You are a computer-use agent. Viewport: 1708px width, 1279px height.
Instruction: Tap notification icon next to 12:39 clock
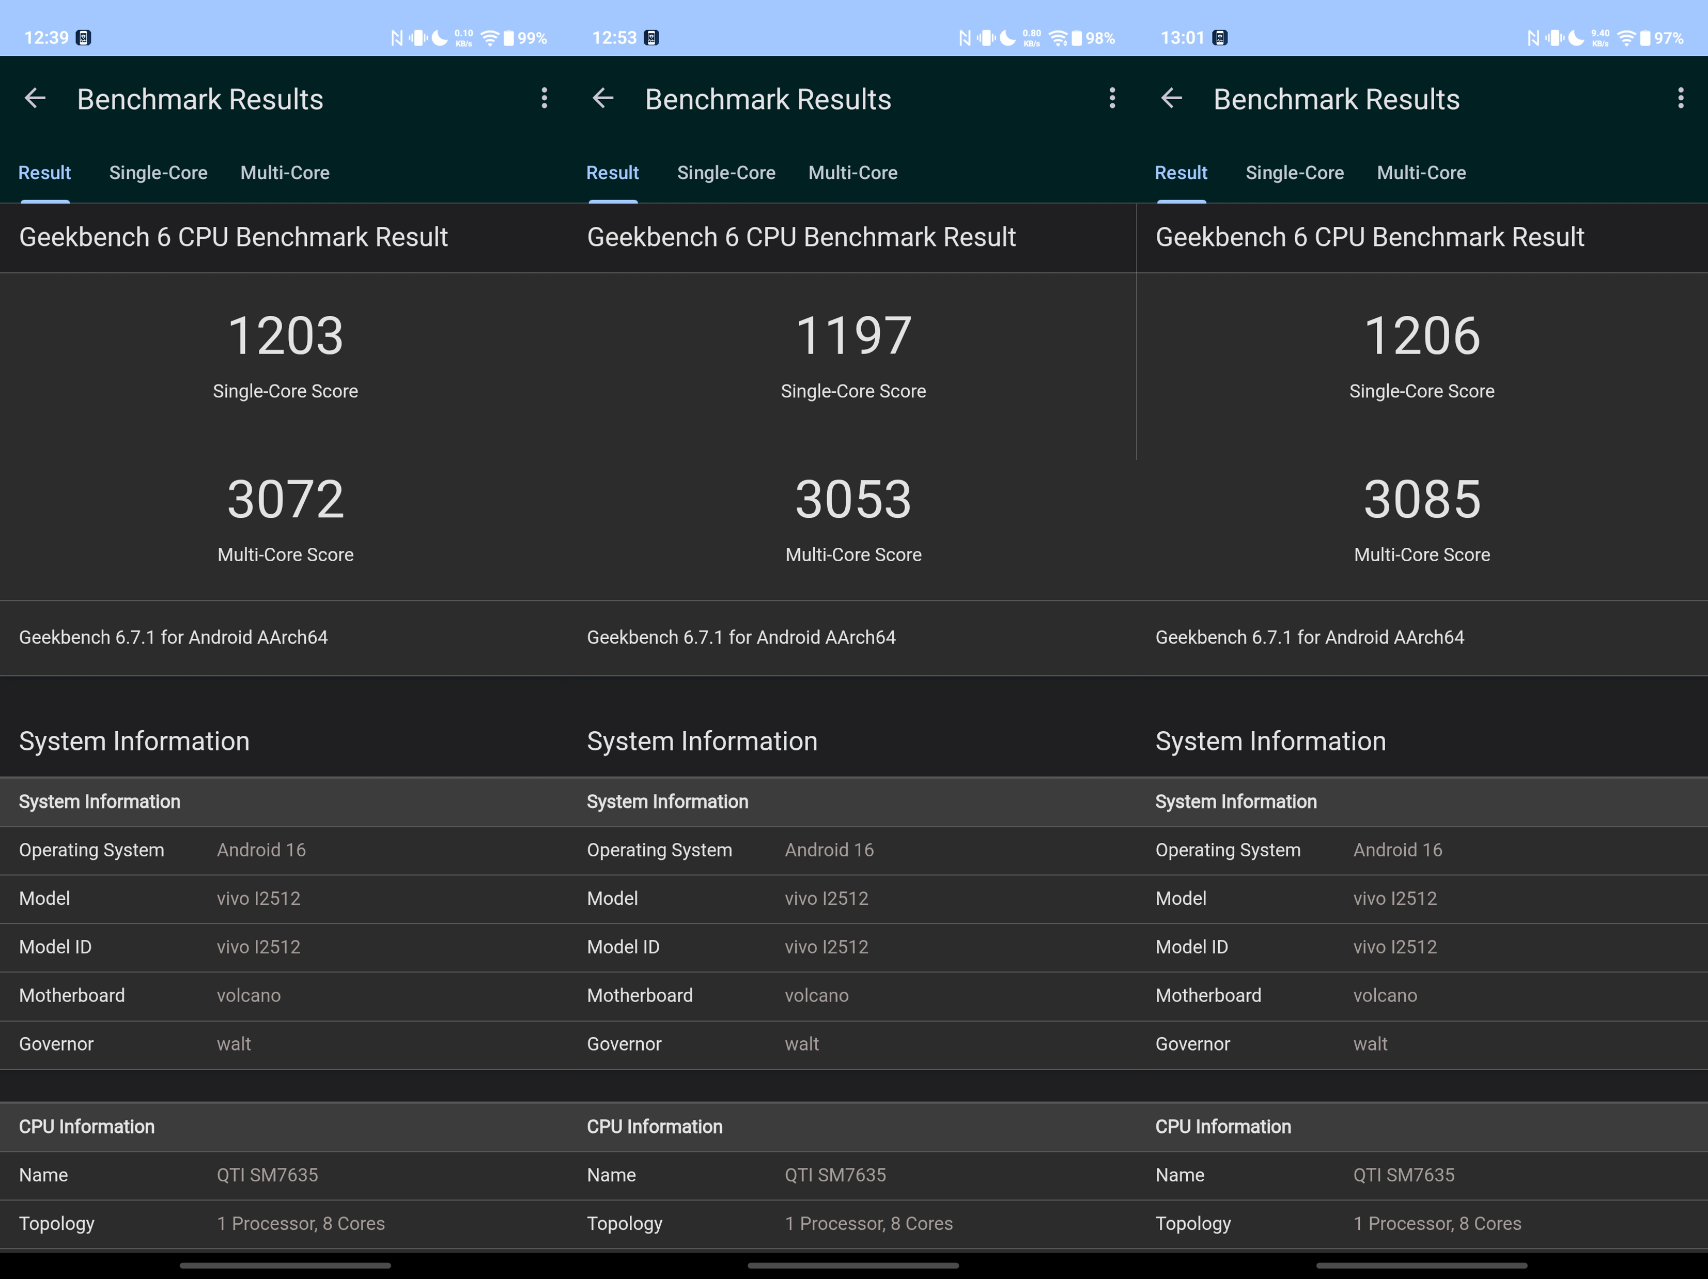(83, 38)
